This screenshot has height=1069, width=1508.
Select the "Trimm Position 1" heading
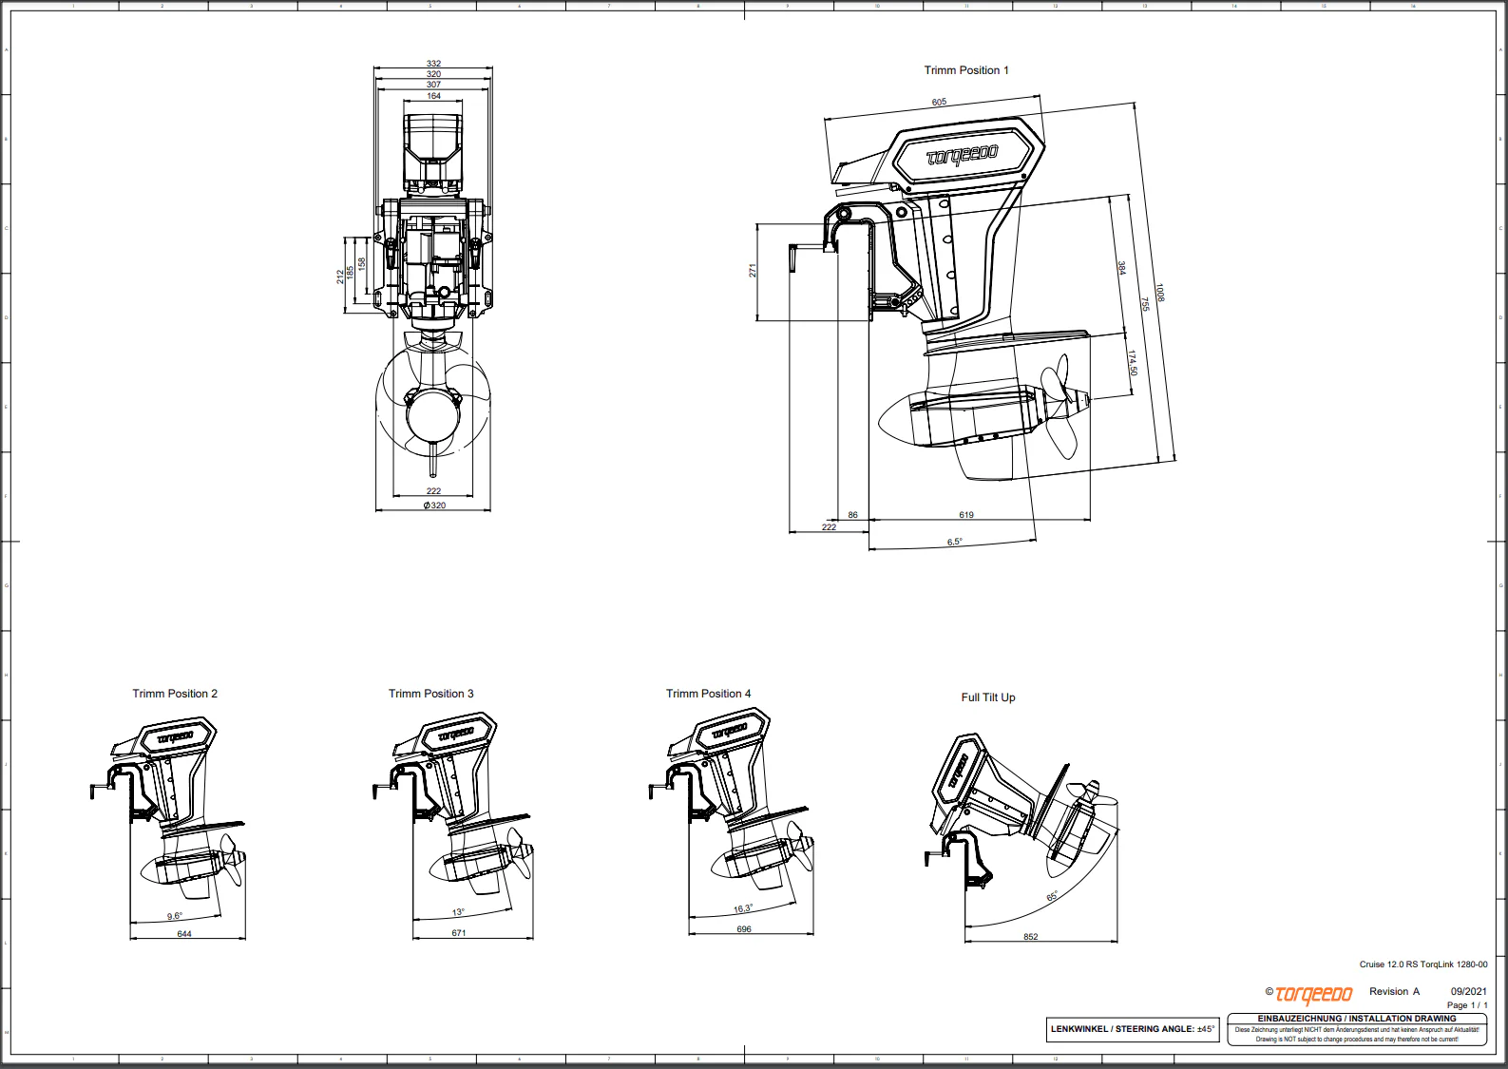tap(966, 70)
